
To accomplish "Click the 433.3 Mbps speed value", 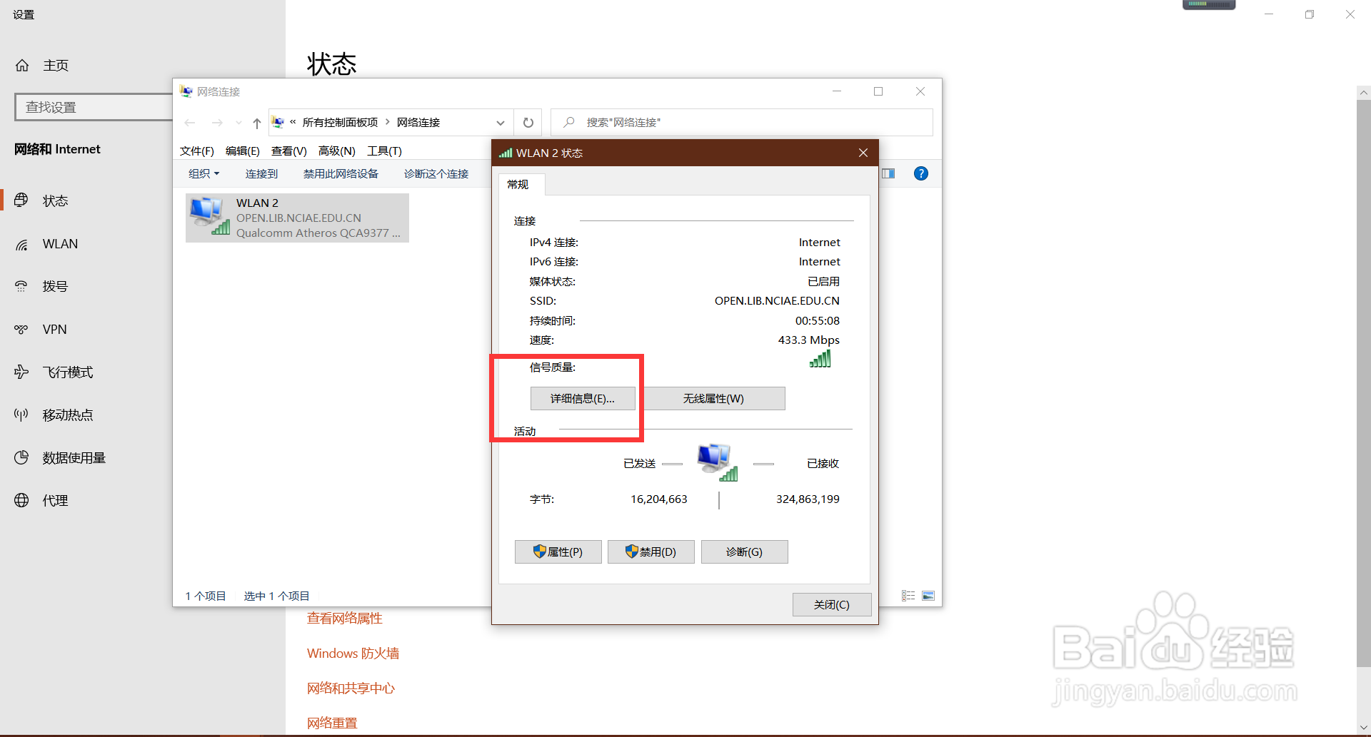I will 809,340.
